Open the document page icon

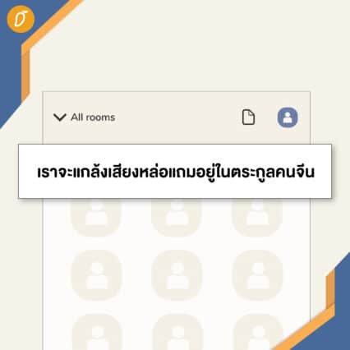click(x=248, y=117)
